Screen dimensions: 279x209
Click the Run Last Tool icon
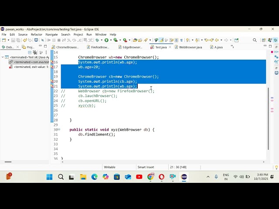125,40
